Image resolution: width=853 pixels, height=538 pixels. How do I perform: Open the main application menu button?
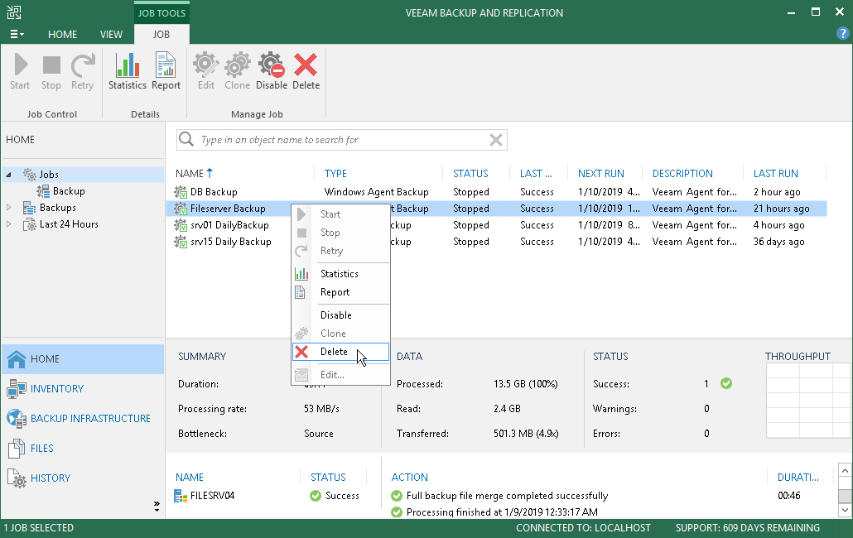[x=17, y=34]
